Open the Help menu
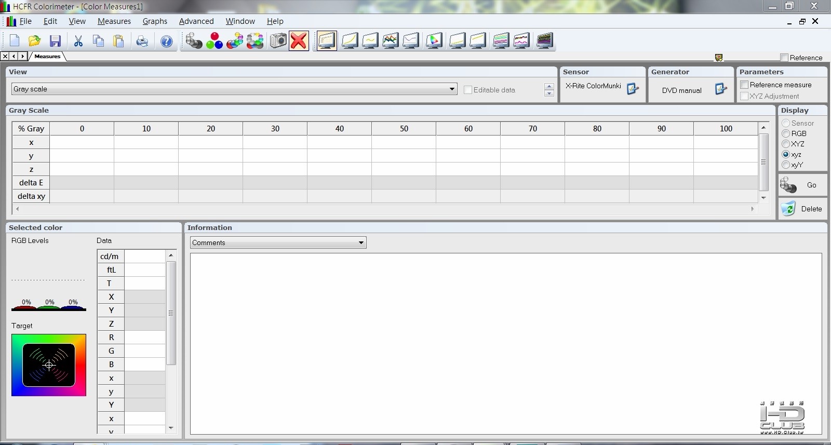This screenshot has height=445, width=831. [x=275, y=21]
